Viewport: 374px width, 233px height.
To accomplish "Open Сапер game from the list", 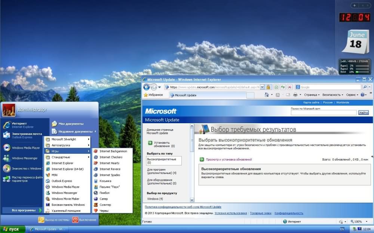I will pos(104,199).
